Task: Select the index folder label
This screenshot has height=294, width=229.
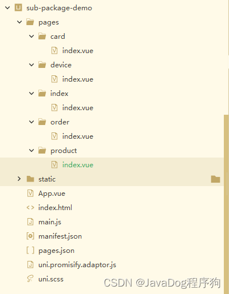Action: pos(59,94)
